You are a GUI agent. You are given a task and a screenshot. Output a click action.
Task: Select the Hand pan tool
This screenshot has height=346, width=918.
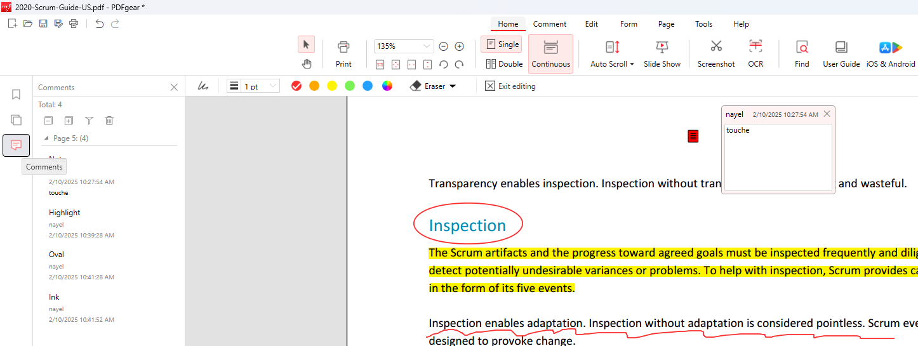306,63
